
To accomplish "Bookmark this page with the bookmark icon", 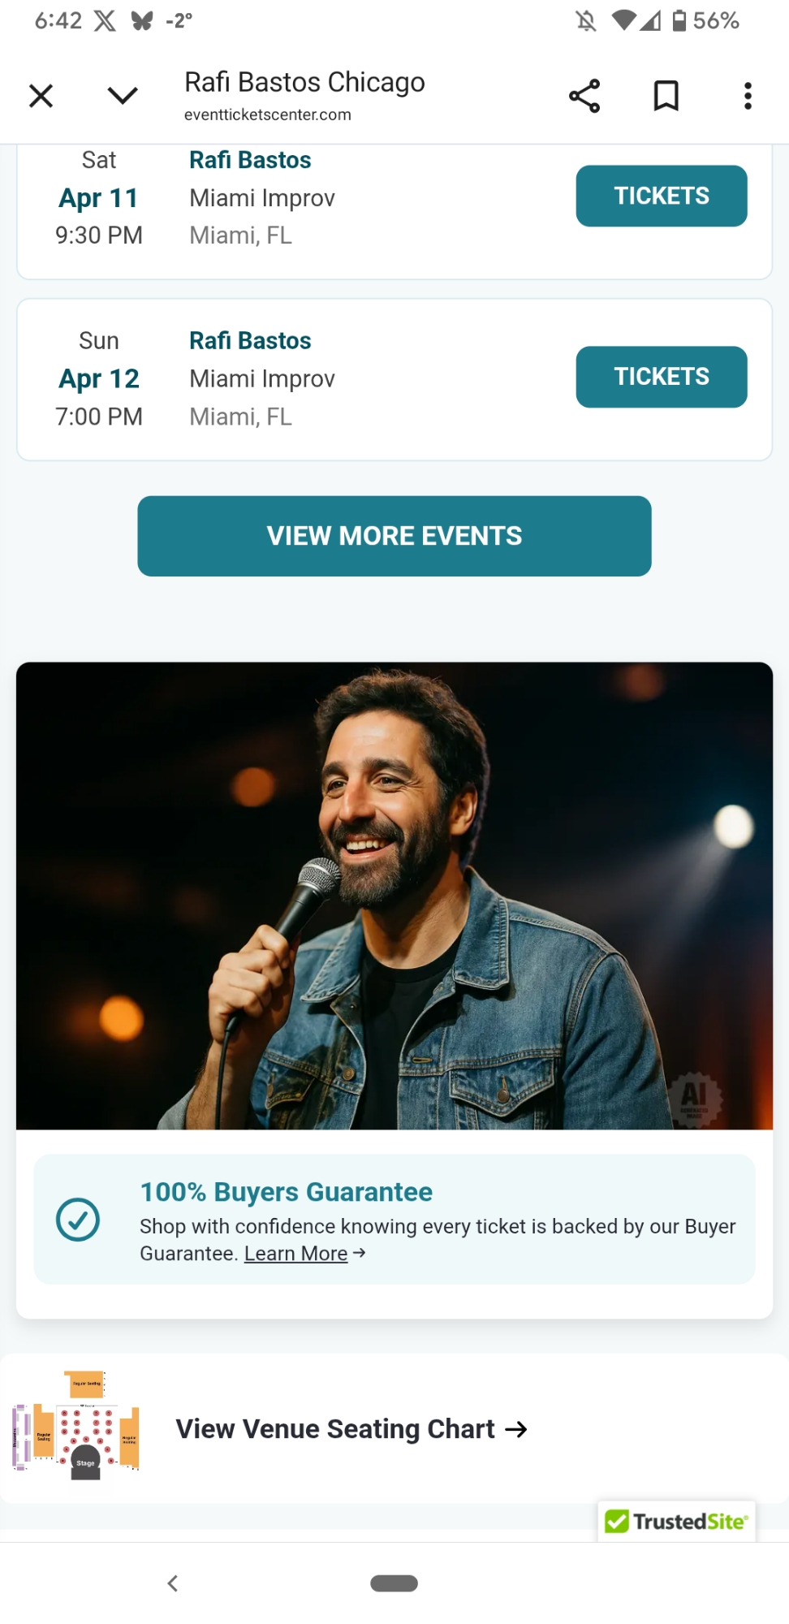I will point(666,96).
